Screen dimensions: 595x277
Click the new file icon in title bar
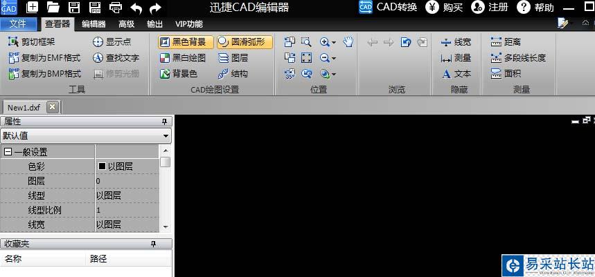pos(32,7)
